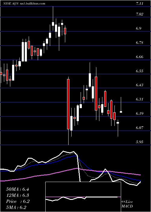The width and height of the screenshot is (151, 212).
Task: Click the 6.9 price axis label
Action: [139, 28]
